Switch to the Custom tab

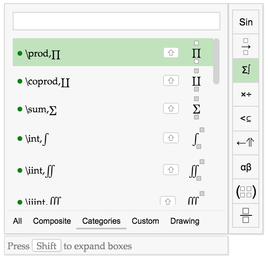[x=145, y=221]
